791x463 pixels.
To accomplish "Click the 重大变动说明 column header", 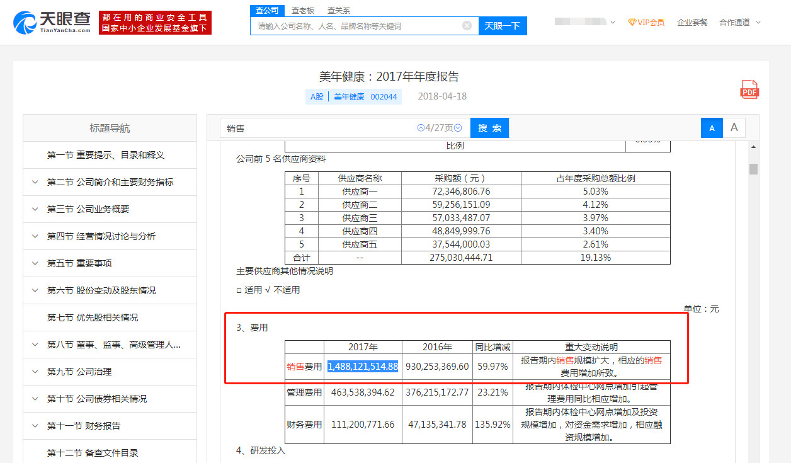I will coord(591,347).
